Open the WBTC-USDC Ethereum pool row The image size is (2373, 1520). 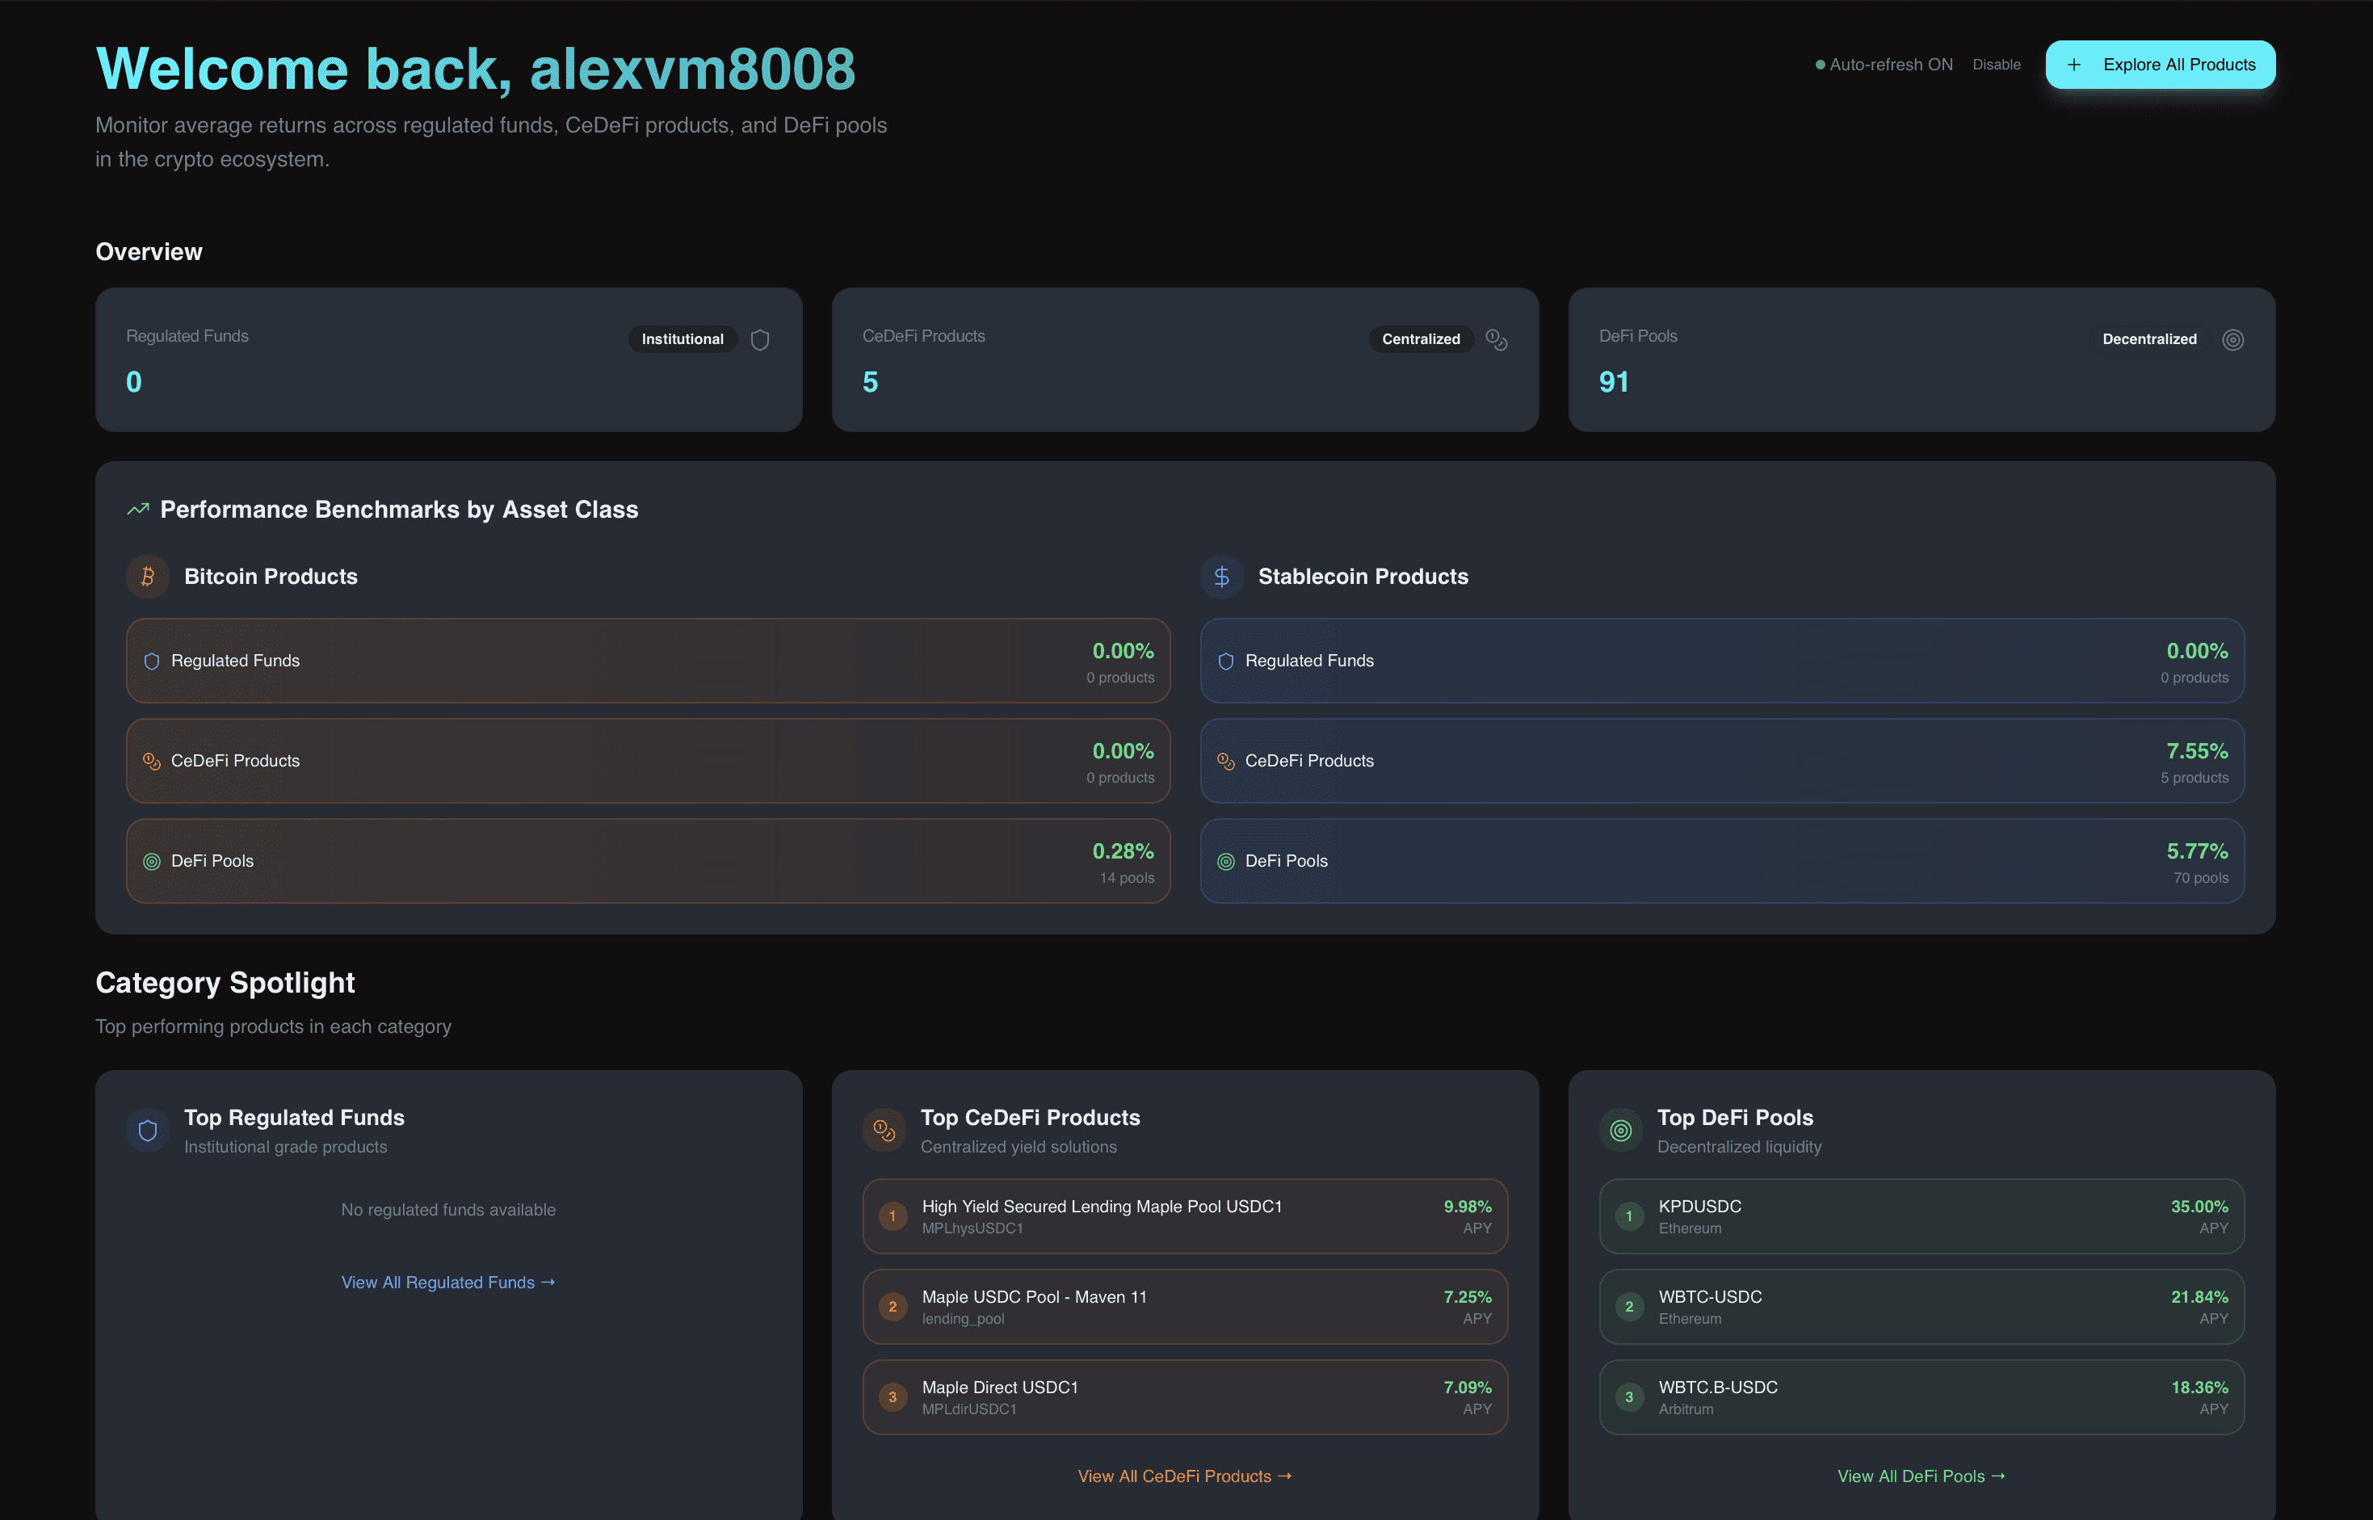pos(1921,1307)
